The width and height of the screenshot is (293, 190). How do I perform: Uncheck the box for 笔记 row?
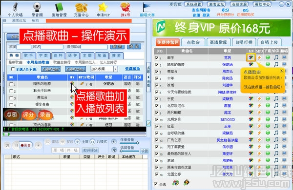point(157,160)
